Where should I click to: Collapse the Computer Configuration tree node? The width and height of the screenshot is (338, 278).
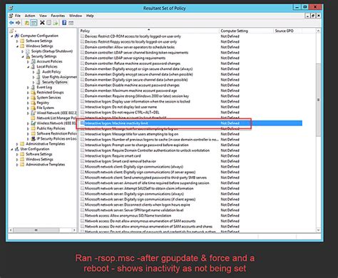pos(12,36)
